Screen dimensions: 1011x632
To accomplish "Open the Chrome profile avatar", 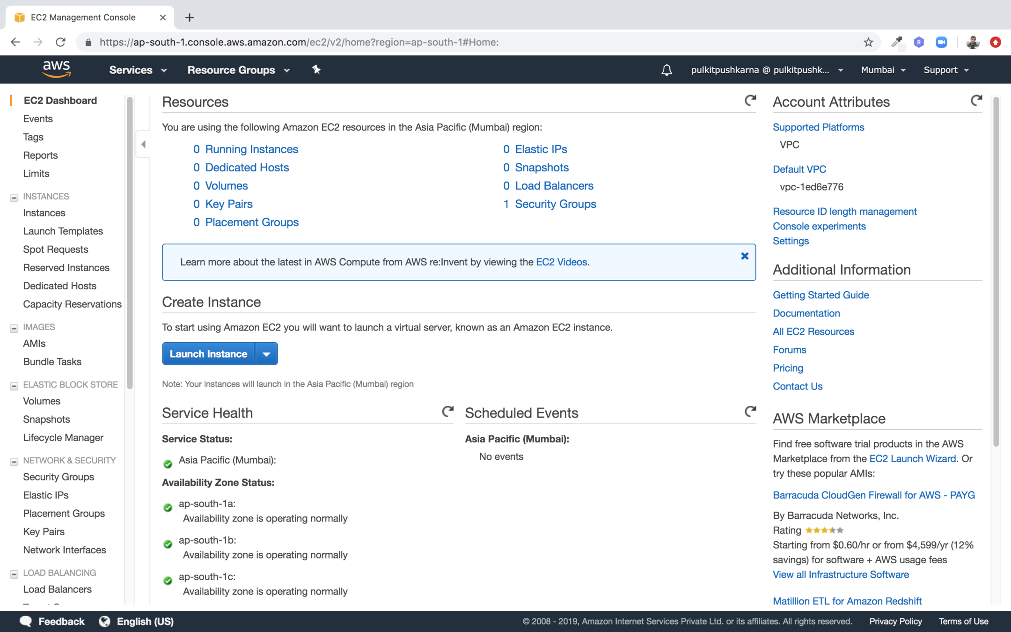I will pos(973,42).
